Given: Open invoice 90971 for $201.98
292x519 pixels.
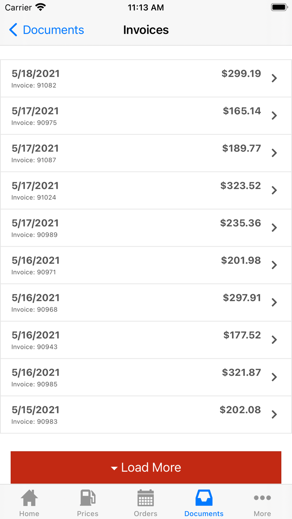Looking at the screenshot, I should point(146,265).
